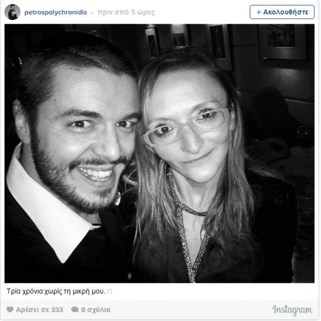This screenshot has height=321, width=321.
Task: Click the number 333 in likes
Action: coord(57,310)
